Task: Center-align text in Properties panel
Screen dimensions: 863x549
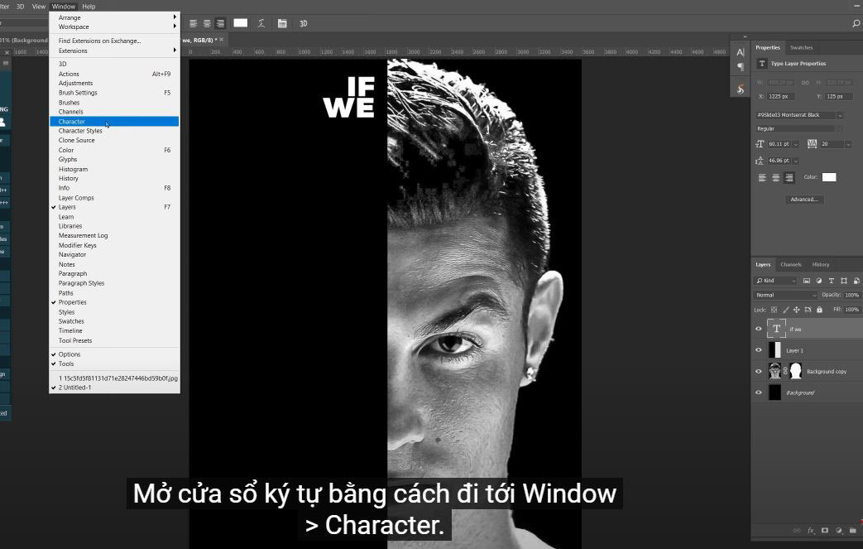Action: click(775, 177)
